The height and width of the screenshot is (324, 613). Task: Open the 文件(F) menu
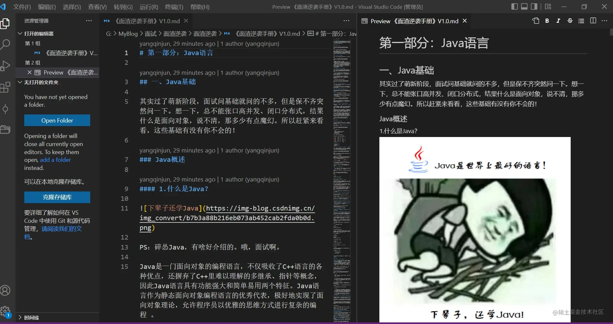[x=22, y=7]
